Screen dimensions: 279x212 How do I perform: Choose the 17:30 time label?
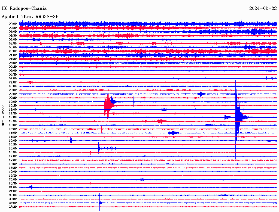13,160
